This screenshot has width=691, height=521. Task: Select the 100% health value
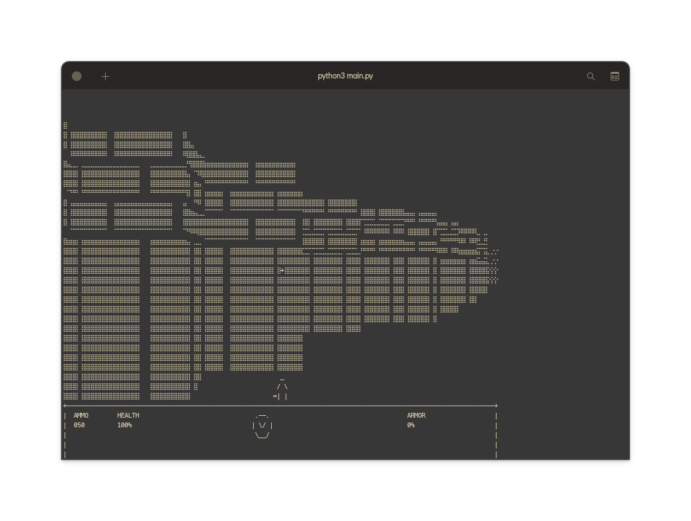[124, 425]
